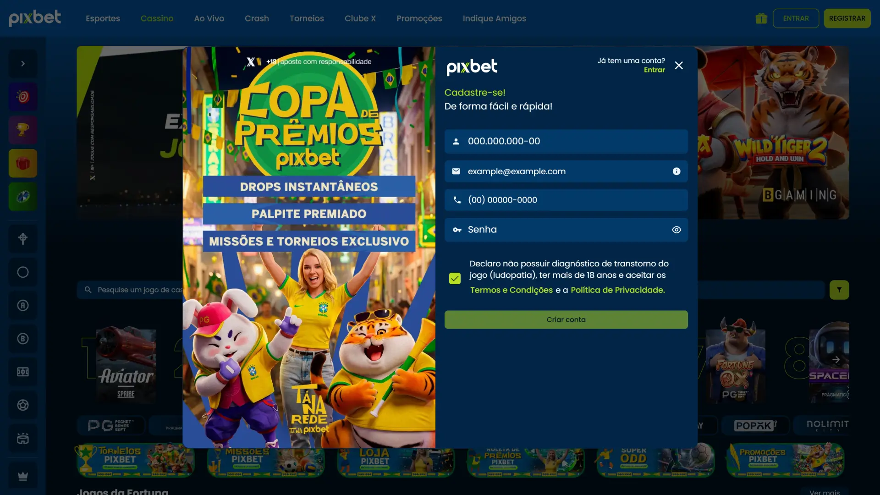Open the Termos e Condições link
Screen dimensions: 880x495
click(511, 290)
